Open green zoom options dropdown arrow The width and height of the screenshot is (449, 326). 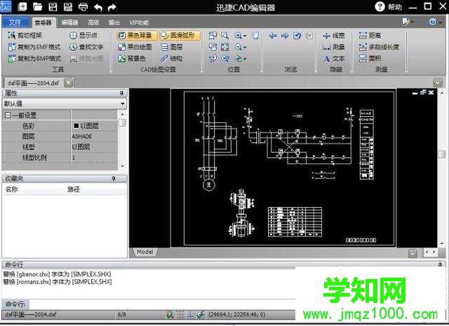tap(245, 59)
